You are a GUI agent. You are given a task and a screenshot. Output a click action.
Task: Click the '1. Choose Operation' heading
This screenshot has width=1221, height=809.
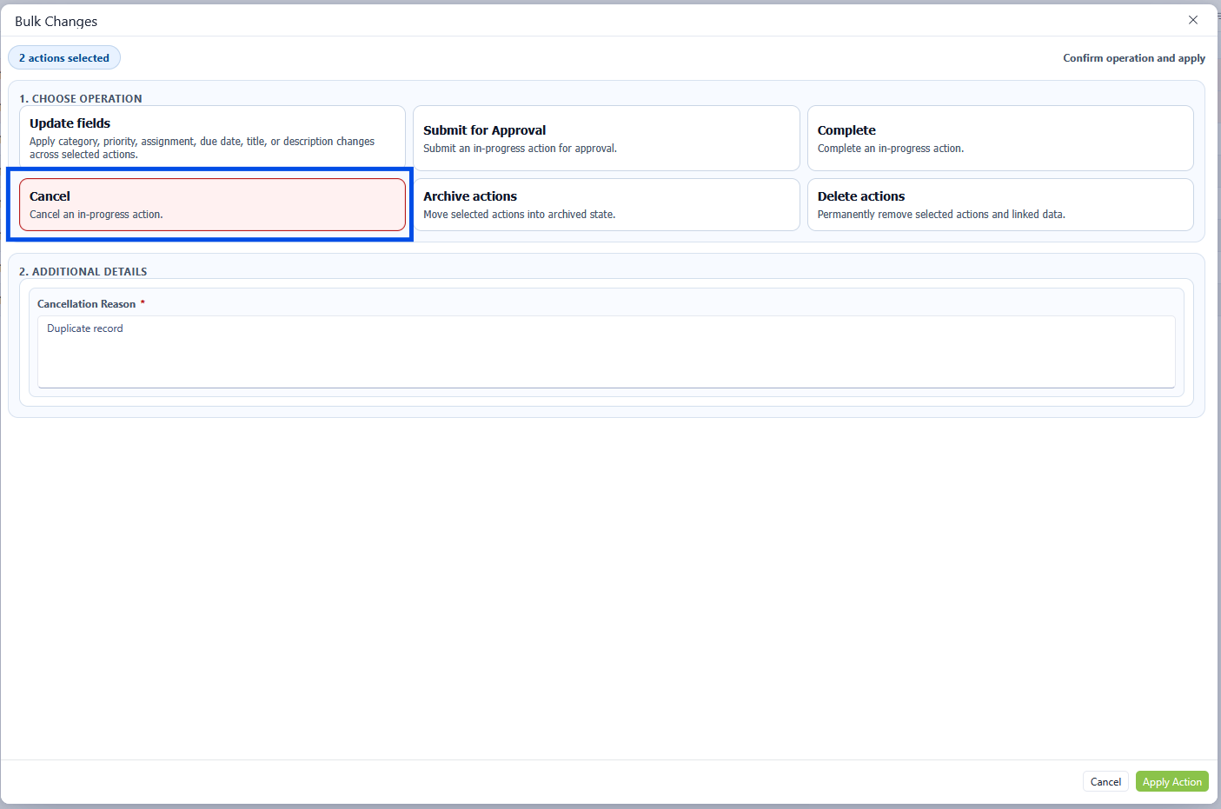pos(81,99)
